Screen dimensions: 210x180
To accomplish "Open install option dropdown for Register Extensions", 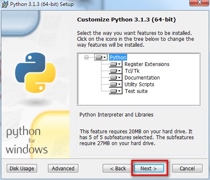I will pyautogui.click(x=116, y=64).
